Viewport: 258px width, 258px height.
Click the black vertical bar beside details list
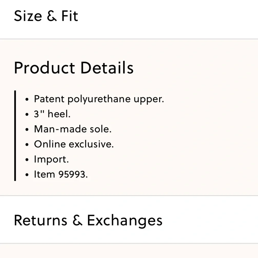[x=15, y=136]
